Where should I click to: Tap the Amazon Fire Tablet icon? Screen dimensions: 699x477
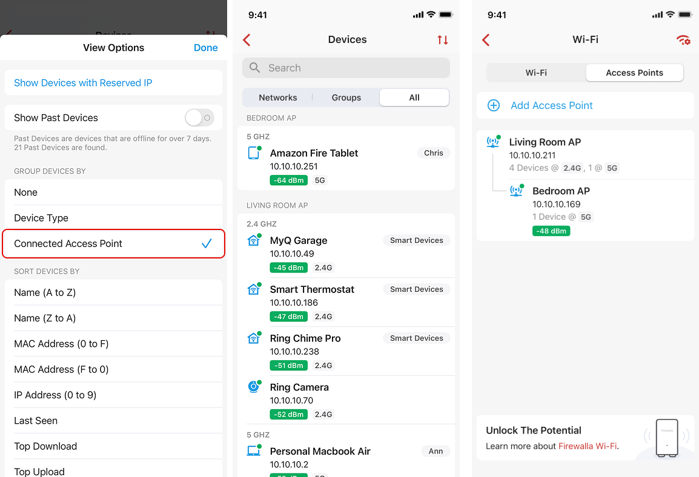tap(254, 153)
